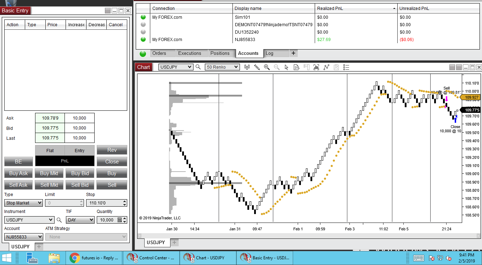Open Server Manager taskbar icon

click(x=33, y=258)
